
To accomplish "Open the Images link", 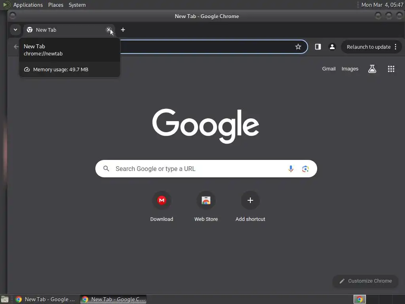I will click(x=350, y=69).
